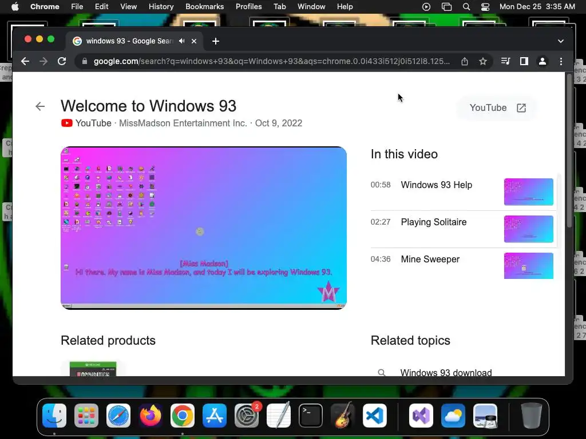The width and height of the screenshot is (586, 439).
Task: Open Launchpad from the Dock
Action: click(x=86, y=416)
